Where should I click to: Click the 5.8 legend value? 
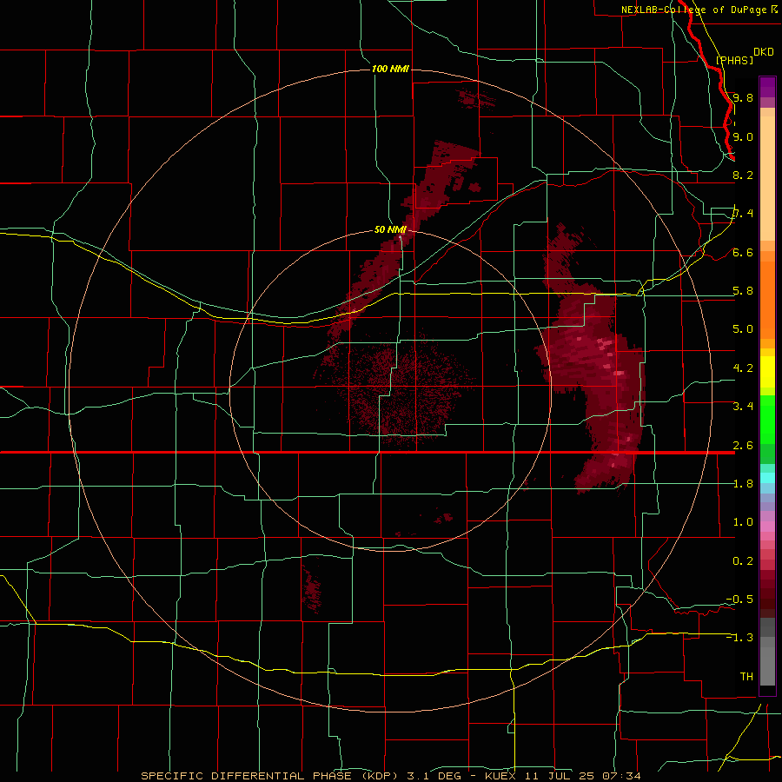pos(743,291)
